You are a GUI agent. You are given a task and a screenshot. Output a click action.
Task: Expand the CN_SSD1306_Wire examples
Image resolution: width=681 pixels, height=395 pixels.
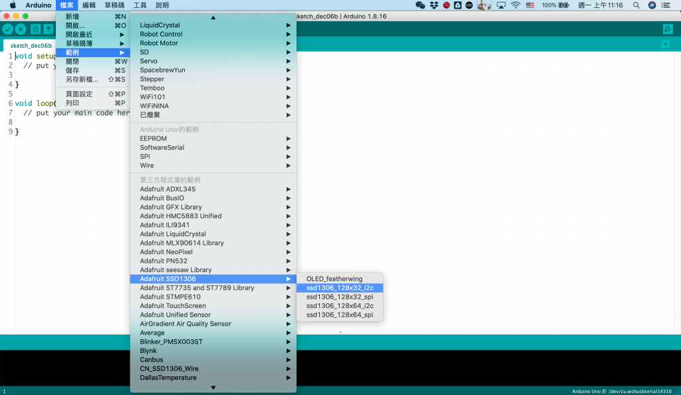(213, 368)
